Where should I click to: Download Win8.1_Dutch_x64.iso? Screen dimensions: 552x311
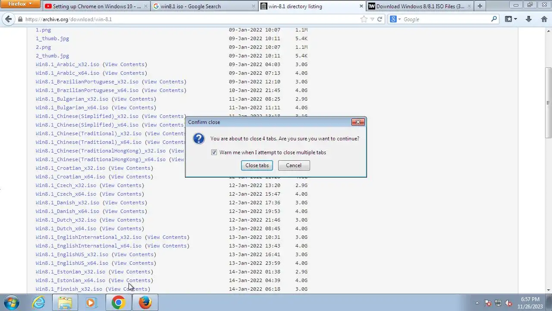66,228
